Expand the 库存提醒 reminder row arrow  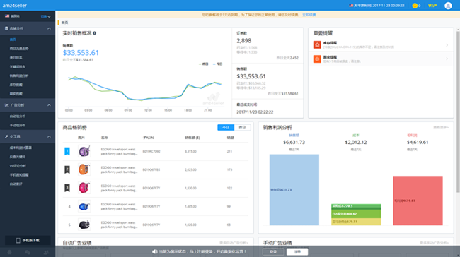tap(447, 45)
